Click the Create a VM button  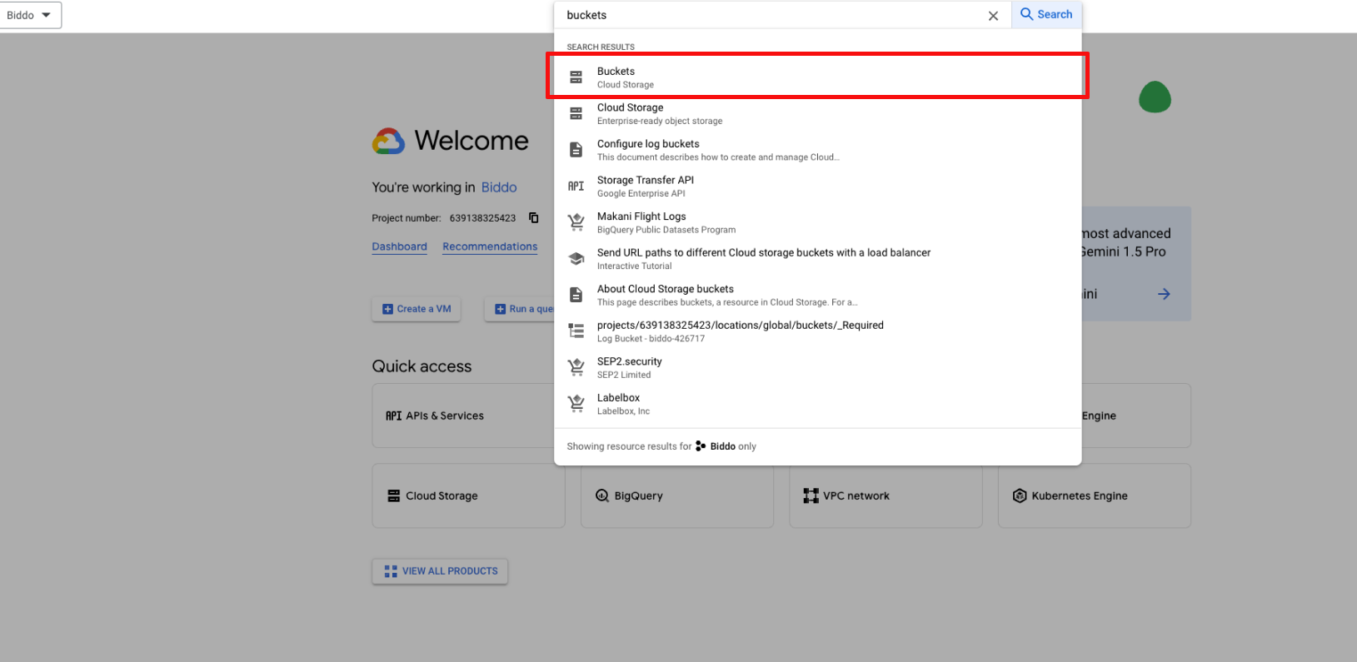click(417, 309)
